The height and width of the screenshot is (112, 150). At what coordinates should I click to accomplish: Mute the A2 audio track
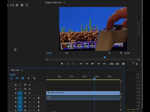30,102
